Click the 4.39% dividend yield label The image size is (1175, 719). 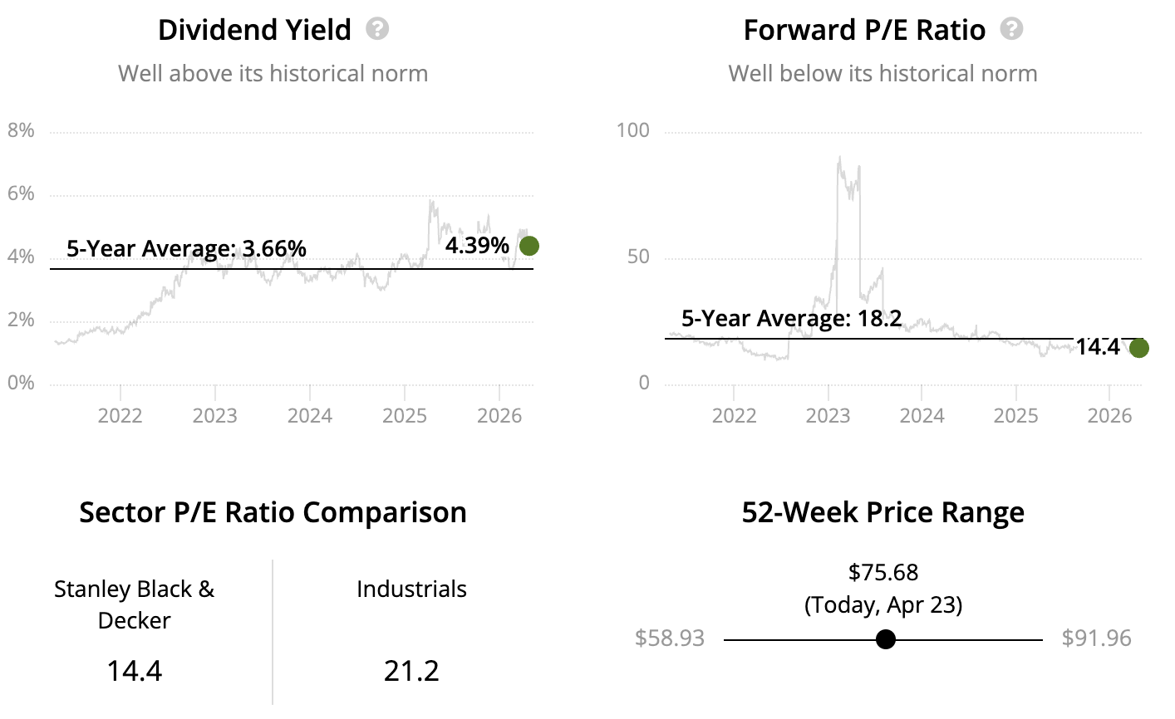coord(477,246)
